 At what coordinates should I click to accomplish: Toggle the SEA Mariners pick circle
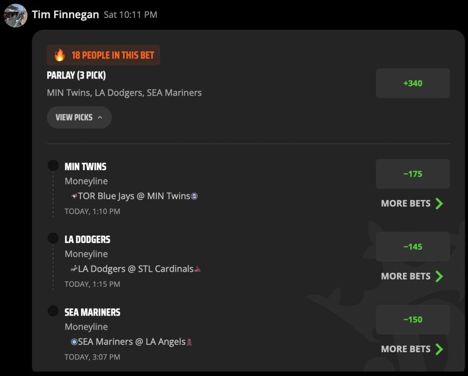[53, 311]
